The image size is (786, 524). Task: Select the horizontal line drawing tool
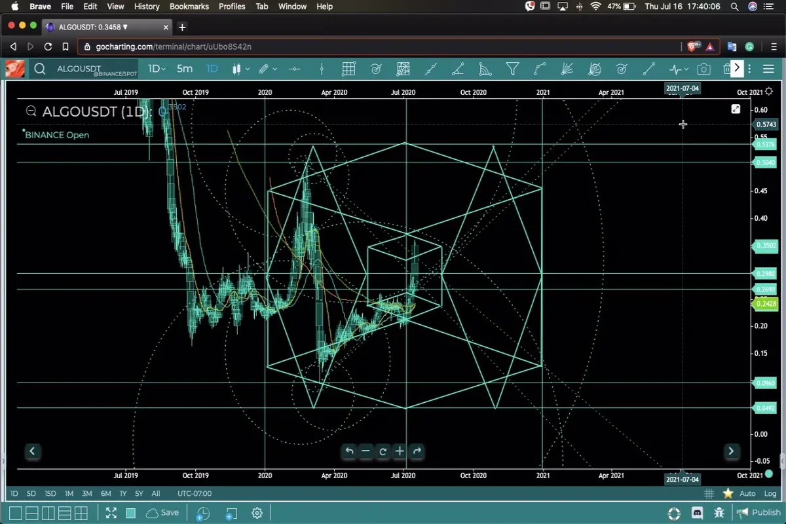[x=295, y=69]
